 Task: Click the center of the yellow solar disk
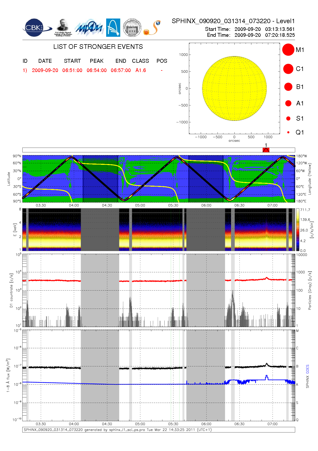click(234, 88)
